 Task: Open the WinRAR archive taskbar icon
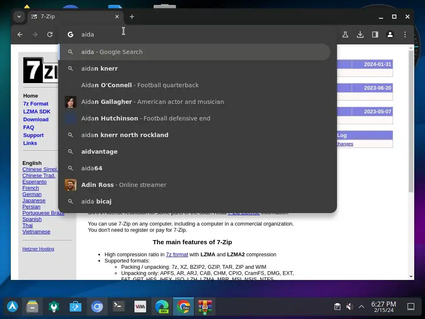pos(205,307)
